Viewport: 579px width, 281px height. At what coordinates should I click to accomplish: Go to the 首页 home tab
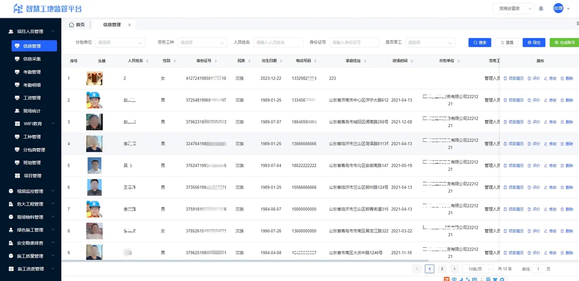[x=77, y=25]
